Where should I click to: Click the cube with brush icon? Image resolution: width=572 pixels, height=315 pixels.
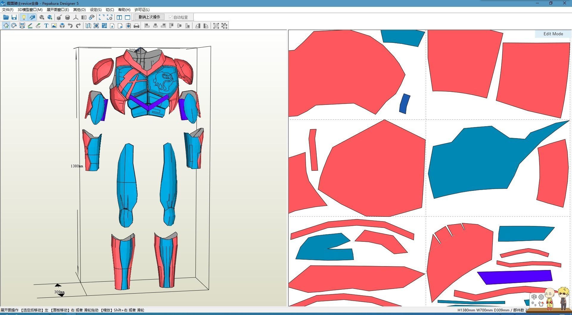[x=59, y=17]
